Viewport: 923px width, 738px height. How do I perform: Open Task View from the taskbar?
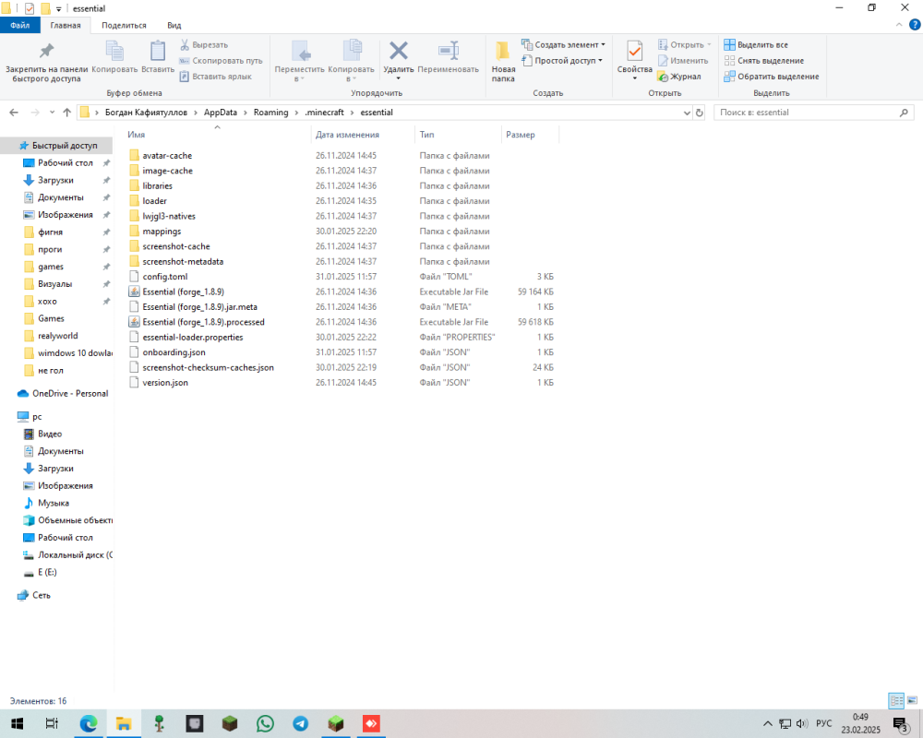pyautogui.click(x=52, y=723)
